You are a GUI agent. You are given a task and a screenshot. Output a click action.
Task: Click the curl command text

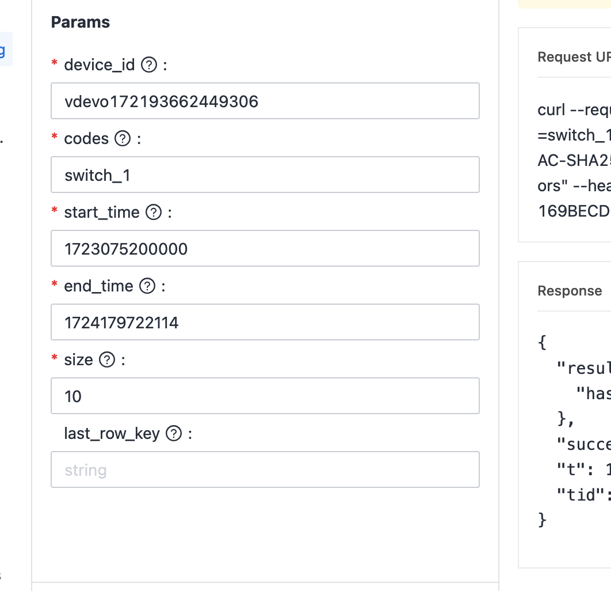pyautogui.click(x=573, y=160)
